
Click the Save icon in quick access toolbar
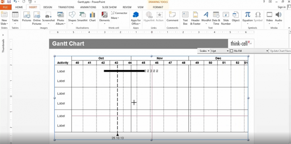coord(9,2)
